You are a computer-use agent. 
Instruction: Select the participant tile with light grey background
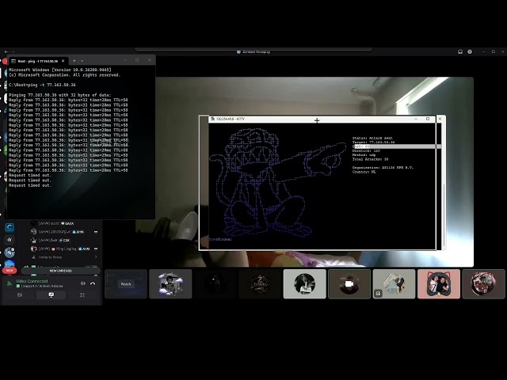pos(304,284)
